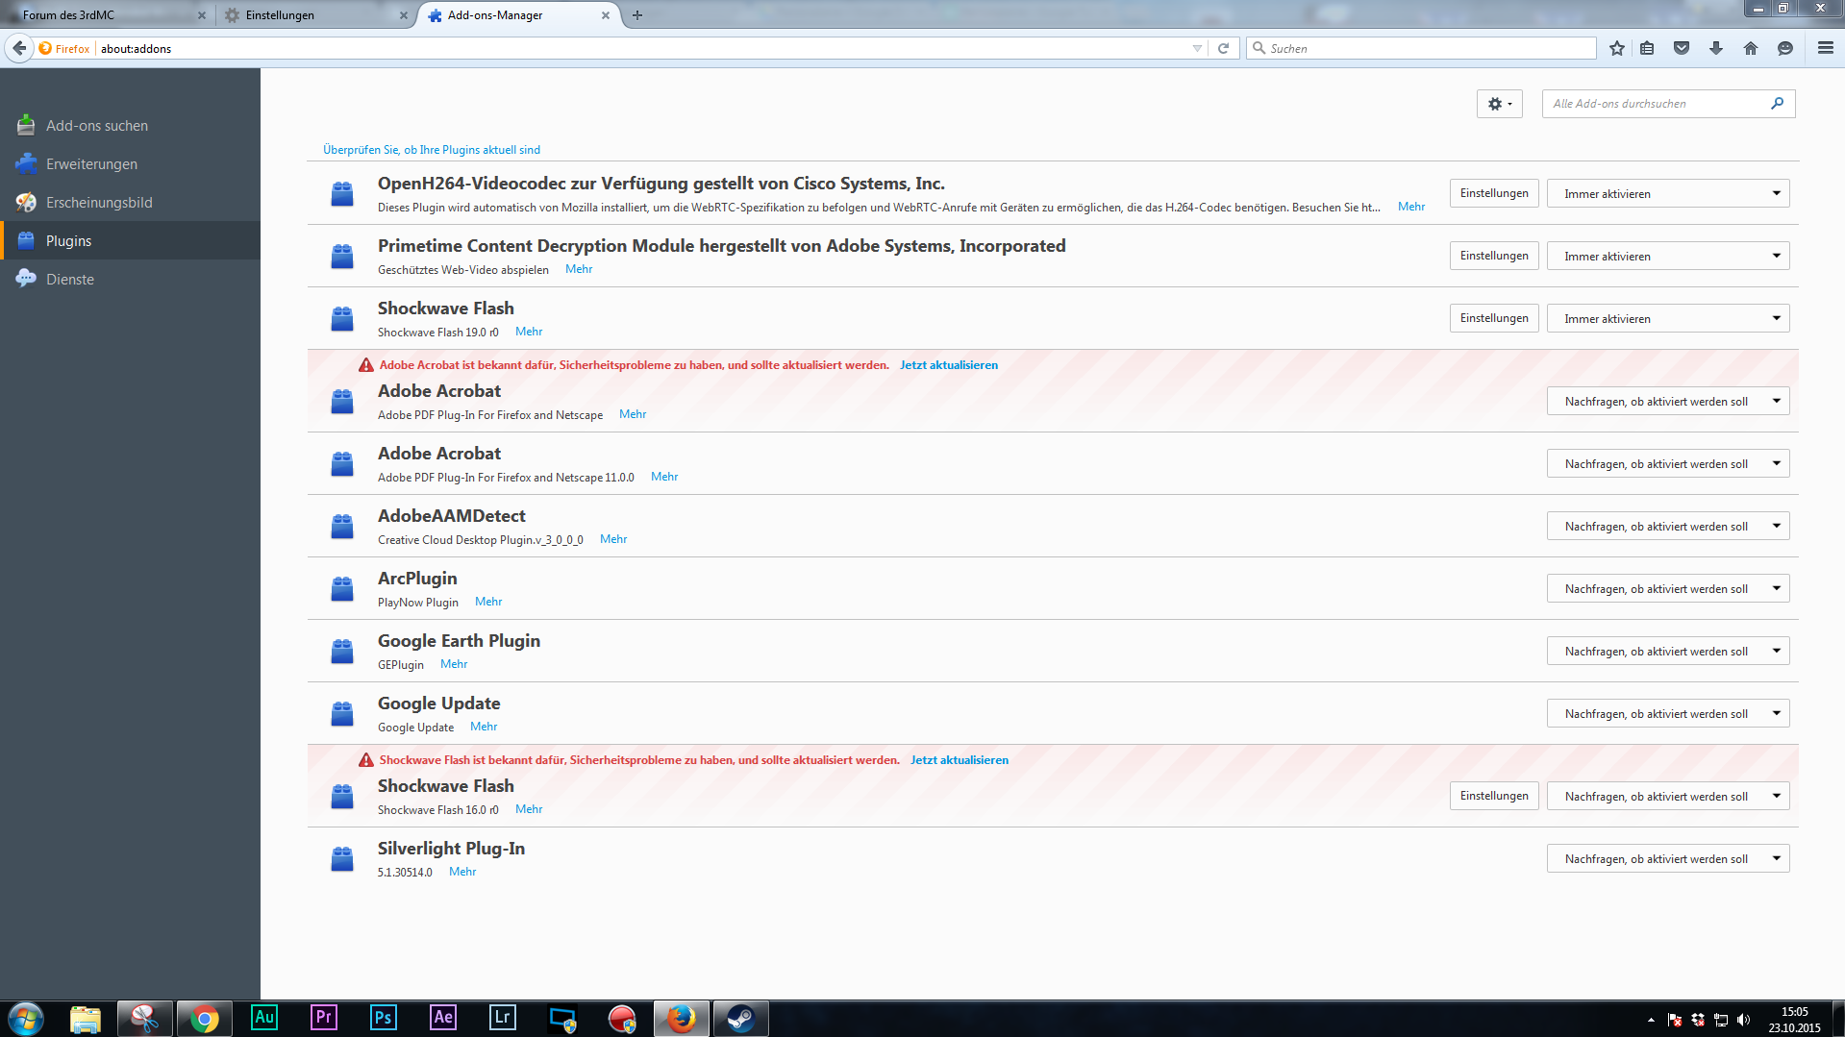Image resolution: width=1845 pixels, height=1037 pixels.
Task: Select Add-ons suchen in sidebar
Action: tap(130, 126)
